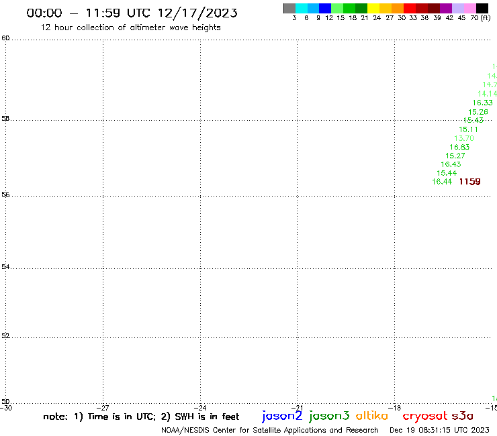Click the pink swatch in the legend
The width and height of the screenshot is (497, 436).
(x=469, y=8)
